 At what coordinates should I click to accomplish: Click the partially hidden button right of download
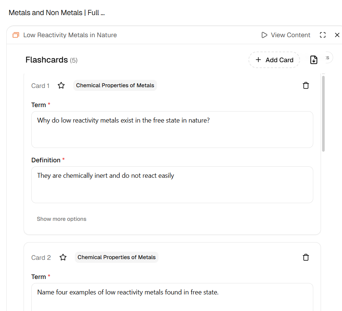tap(329, 58)
